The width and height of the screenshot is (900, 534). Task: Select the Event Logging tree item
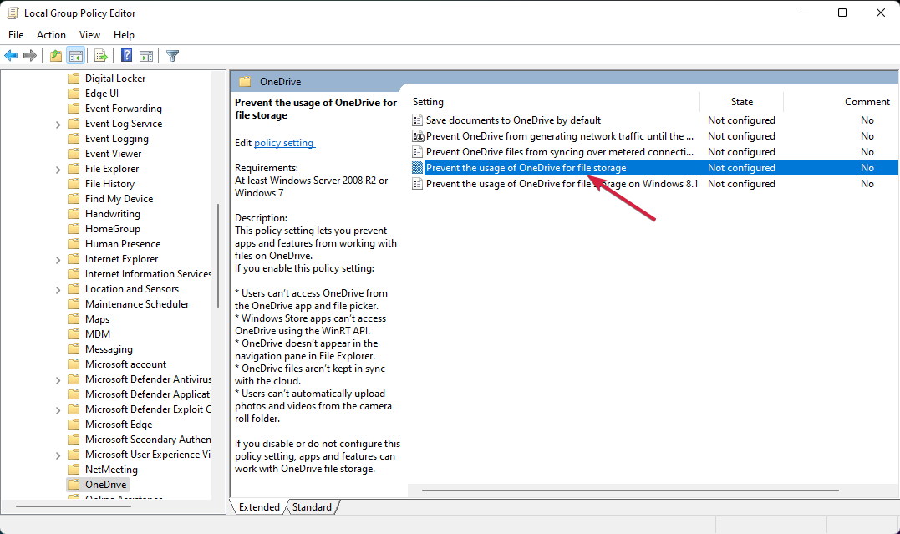116,139
